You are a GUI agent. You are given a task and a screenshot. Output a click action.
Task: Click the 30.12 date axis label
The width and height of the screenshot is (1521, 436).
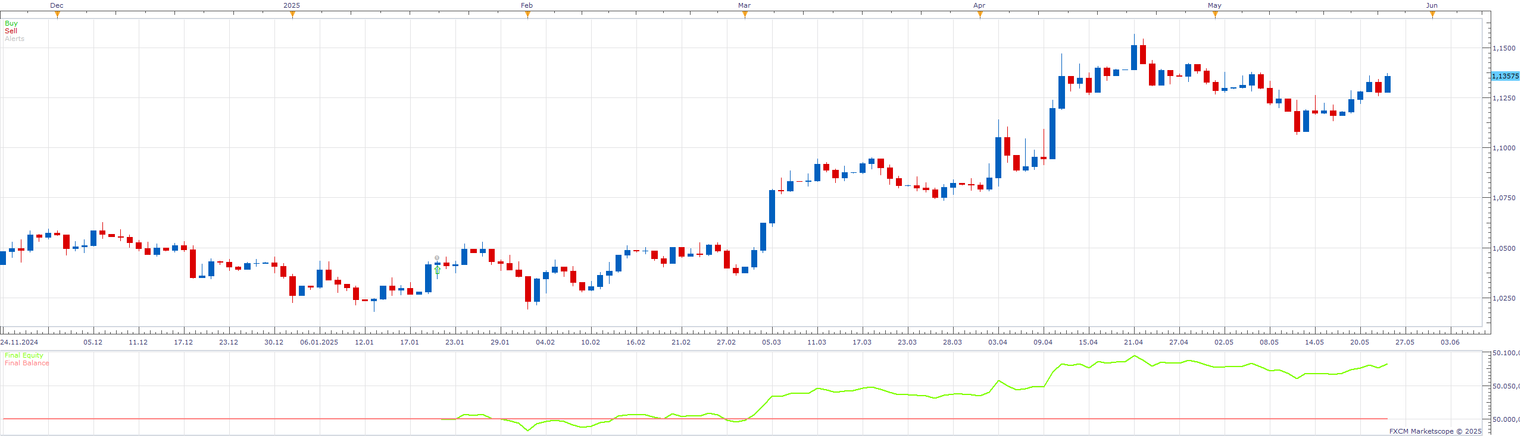tap(274, 342)
